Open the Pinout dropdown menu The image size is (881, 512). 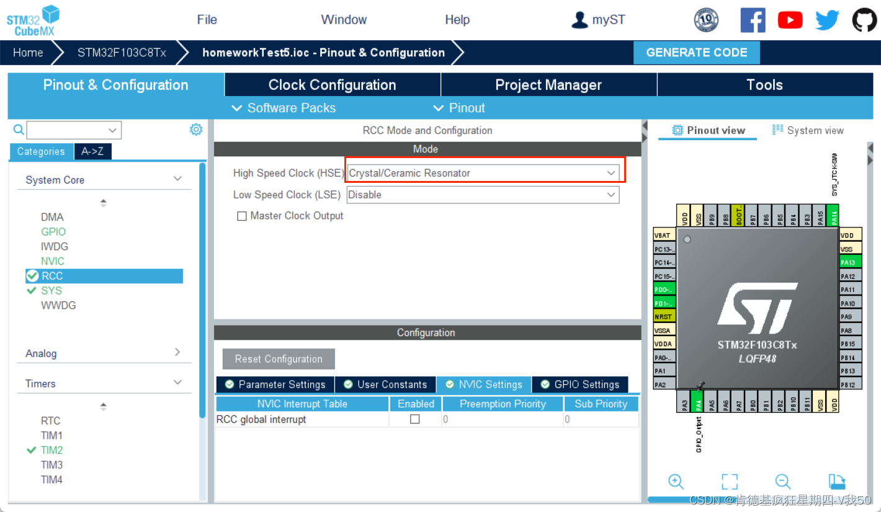tap(459, 108)
